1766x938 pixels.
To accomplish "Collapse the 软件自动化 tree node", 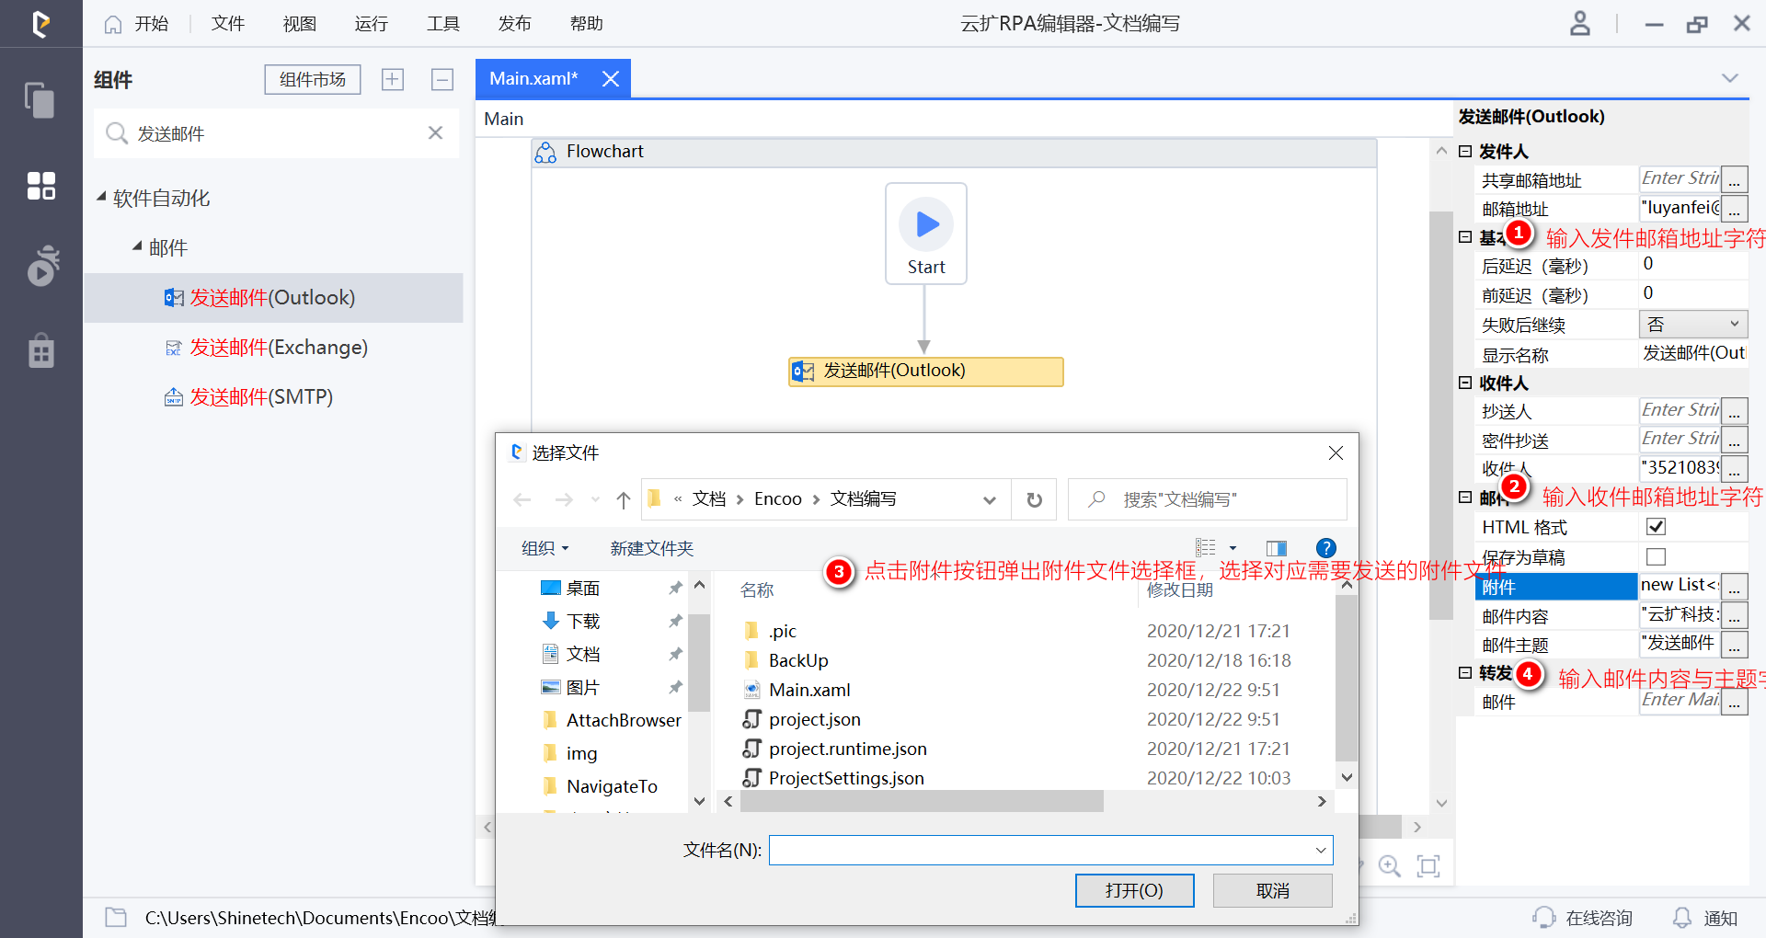I will tap(101, 196).
